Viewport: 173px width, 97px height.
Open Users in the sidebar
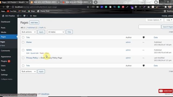click(3, 66)
